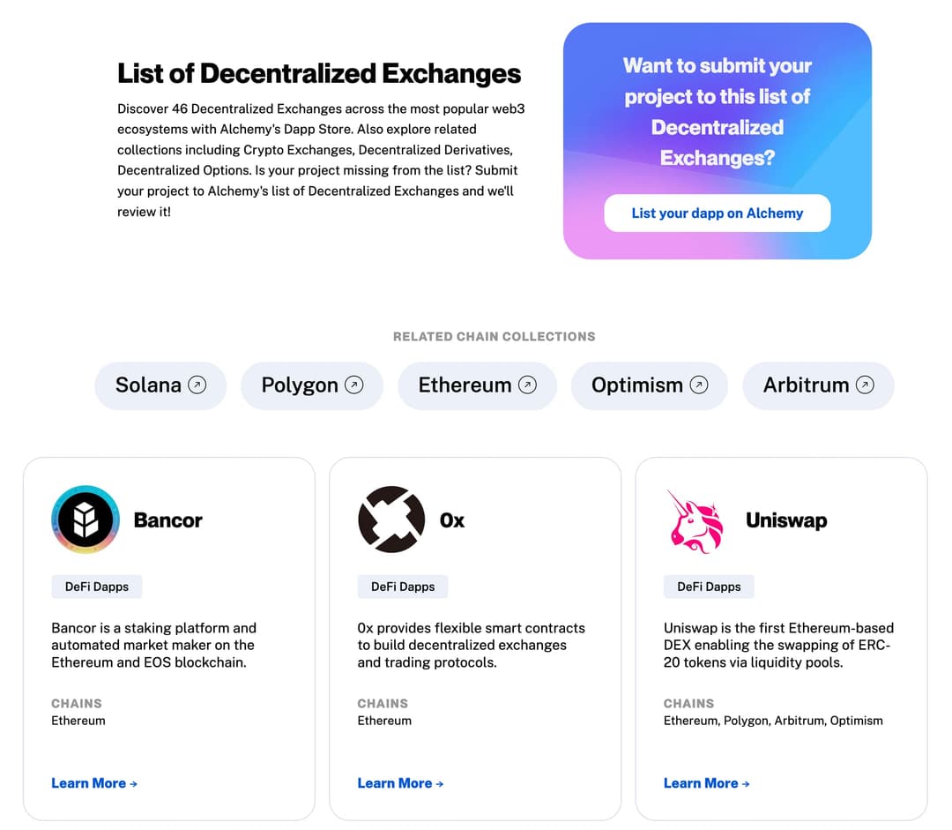This screenshot has height=830, width=952.
Task: Open Learn More for 0x
Action: coord(400,783)
